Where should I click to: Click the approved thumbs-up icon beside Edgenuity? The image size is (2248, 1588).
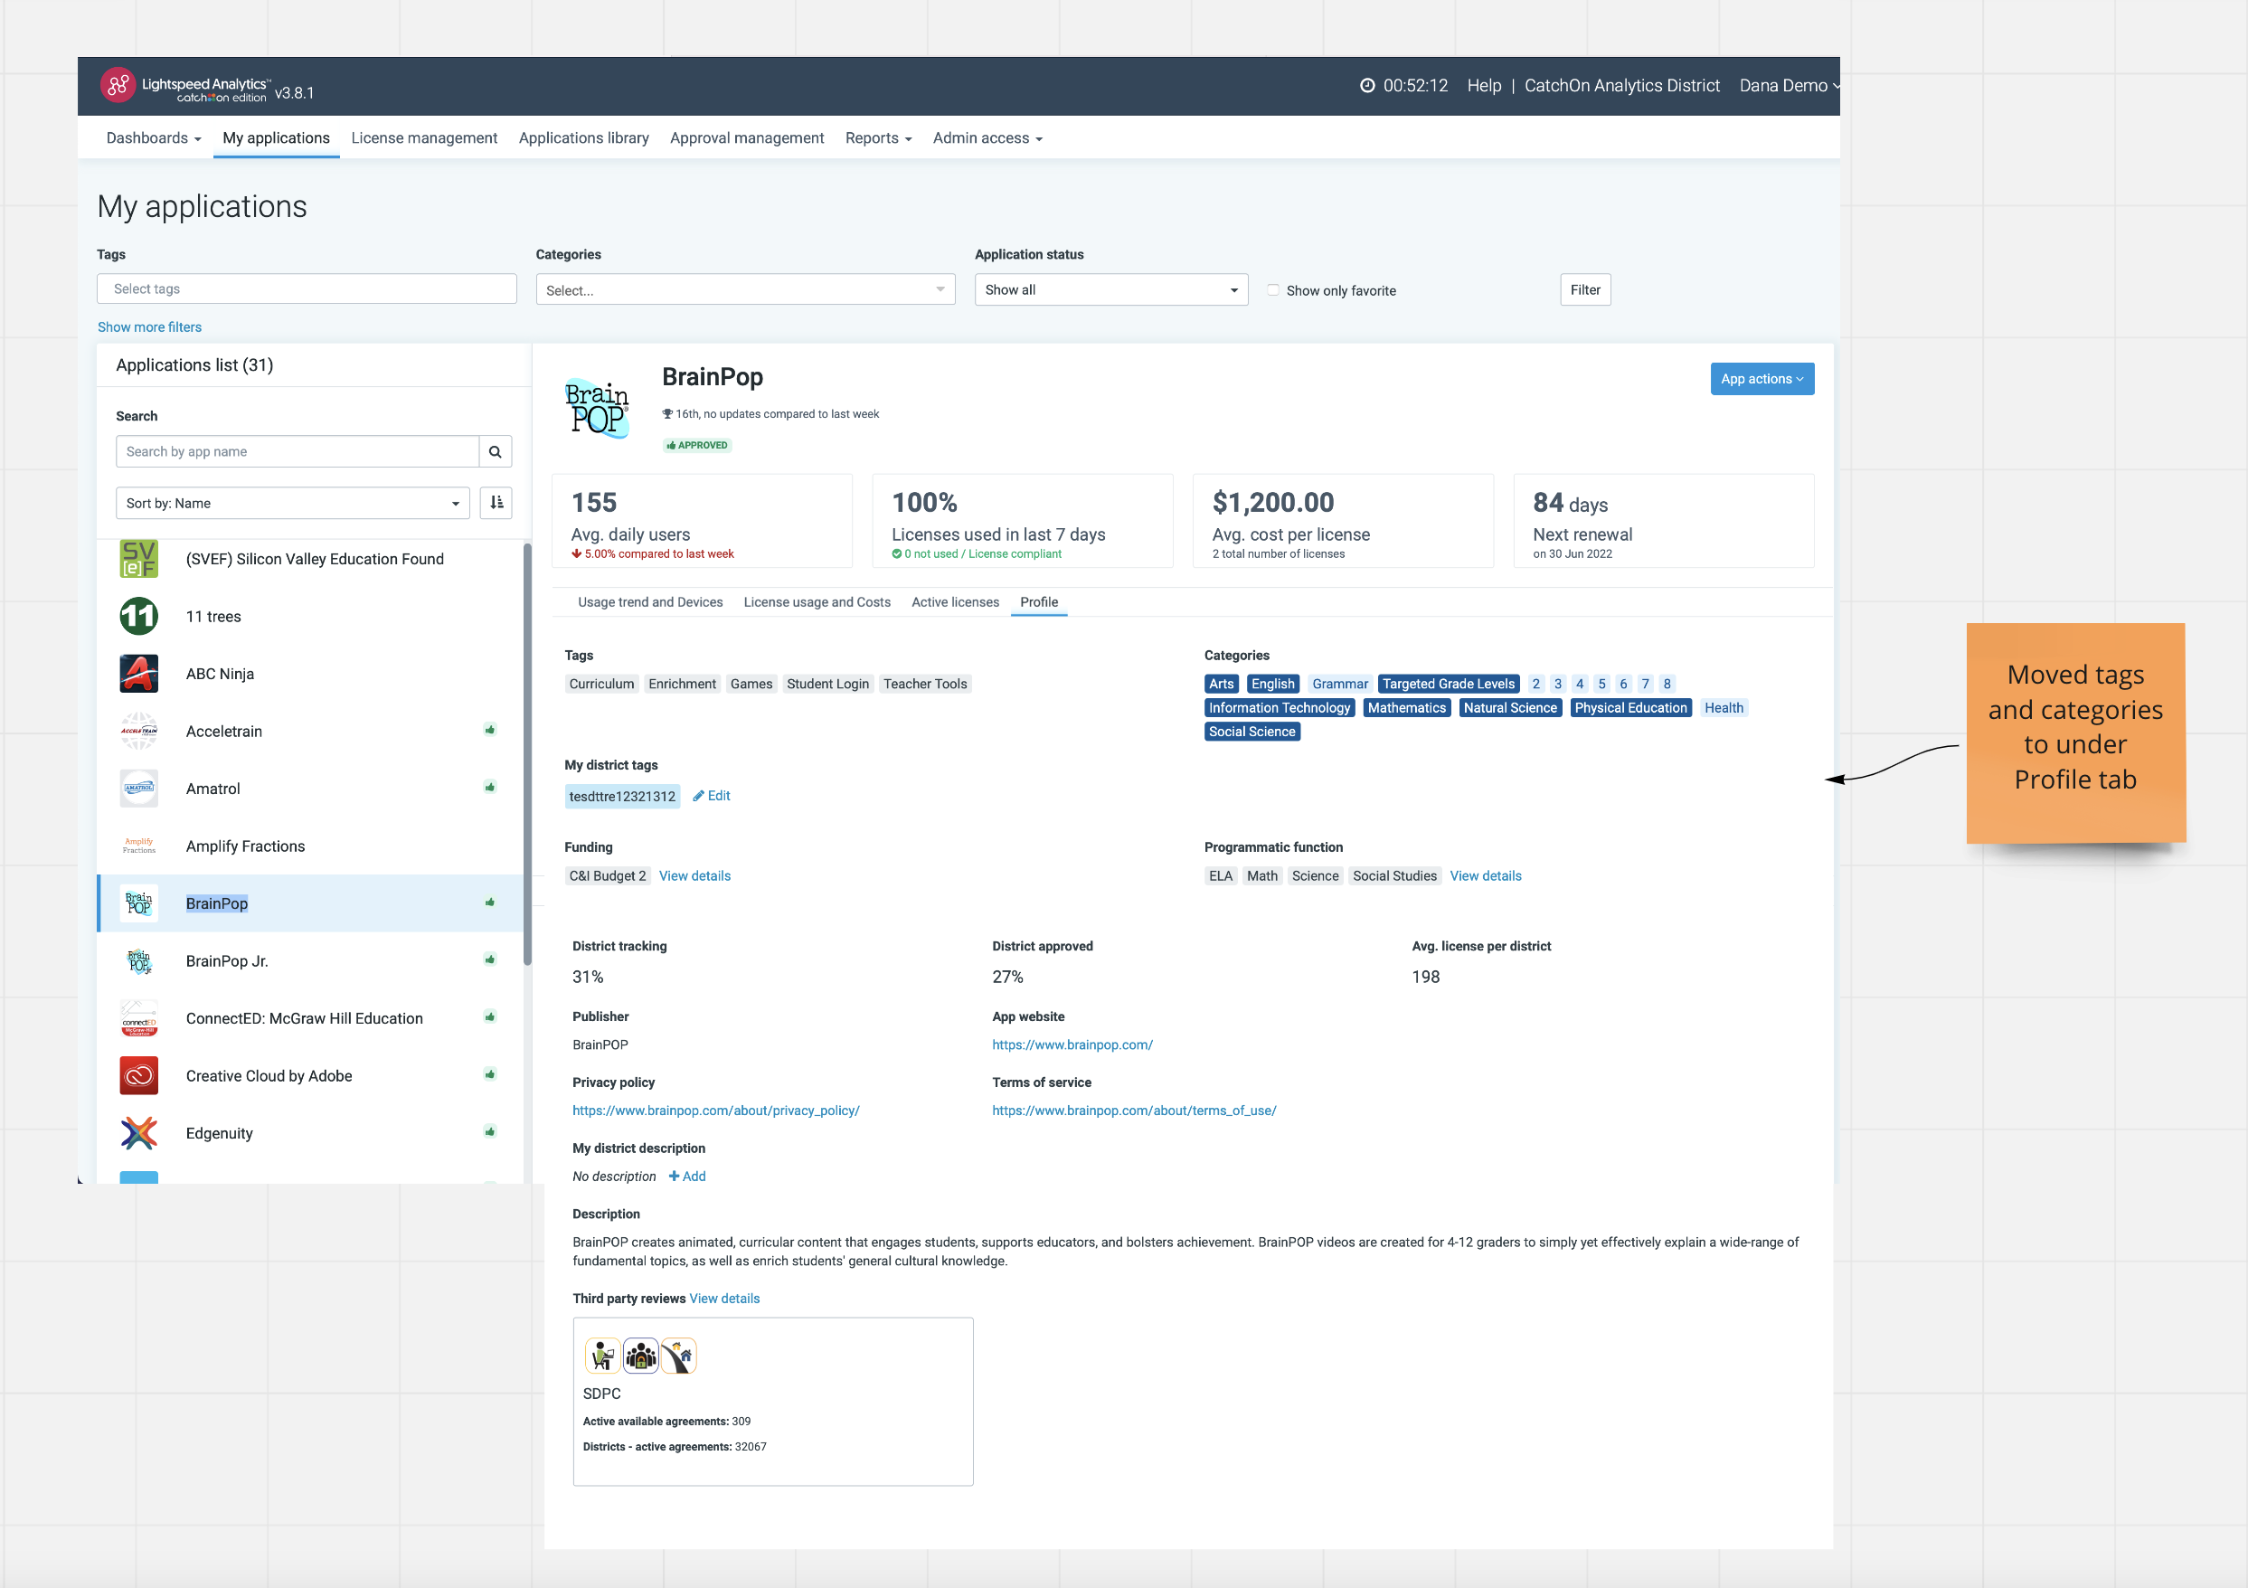tap(489, 1132)
